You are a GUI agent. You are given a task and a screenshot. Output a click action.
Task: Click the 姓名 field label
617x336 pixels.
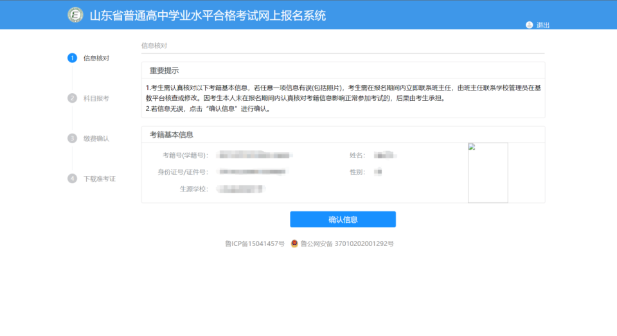pyautogui.click(x=357, y=155)
